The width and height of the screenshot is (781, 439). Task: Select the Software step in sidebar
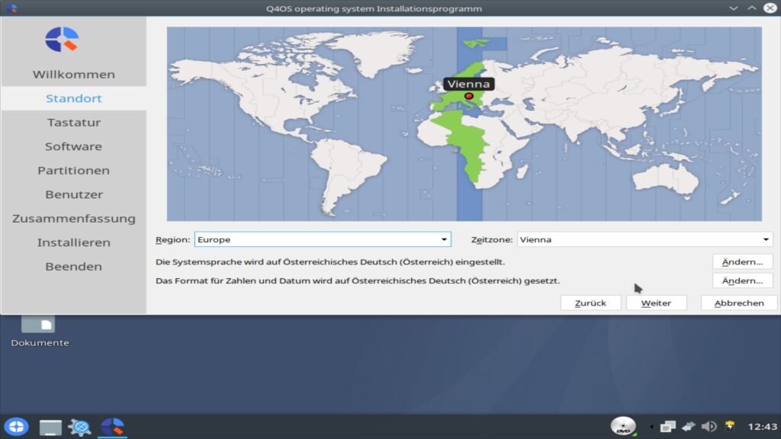(74, 146)
